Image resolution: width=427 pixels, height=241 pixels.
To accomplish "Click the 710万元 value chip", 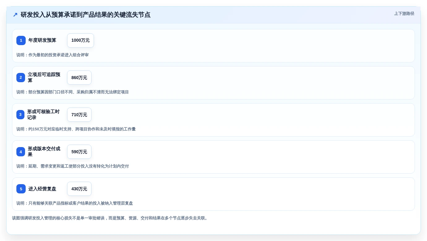I will click(79, 115).
